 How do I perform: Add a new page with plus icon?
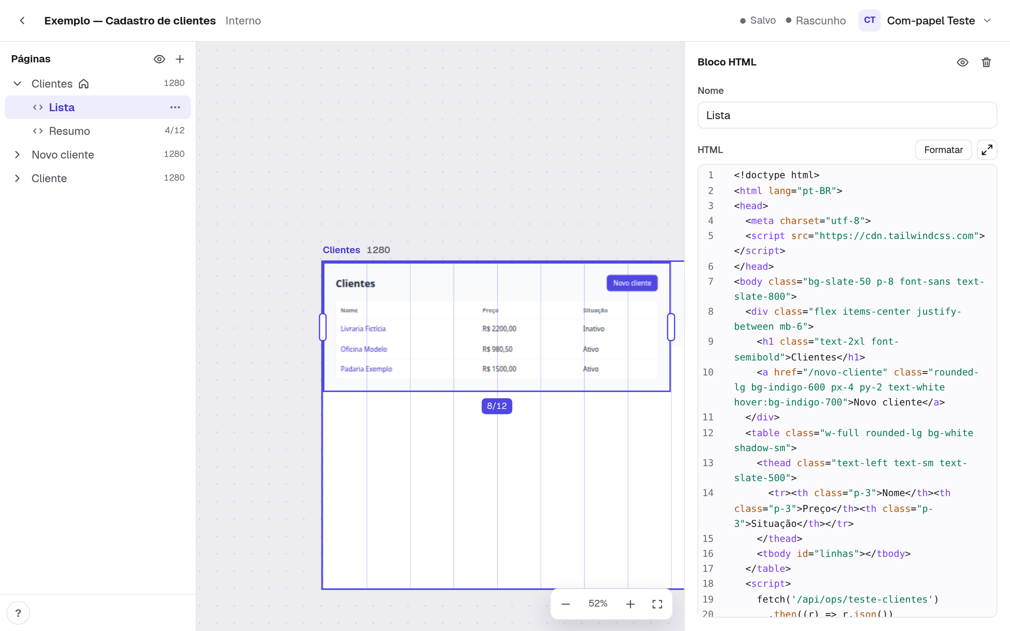(180, 59)
